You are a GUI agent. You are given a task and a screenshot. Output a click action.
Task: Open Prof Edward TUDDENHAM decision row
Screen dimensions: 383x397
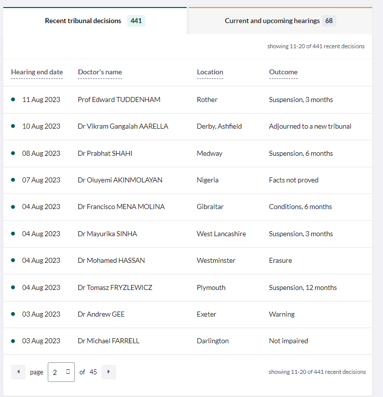tap(119, 100)
